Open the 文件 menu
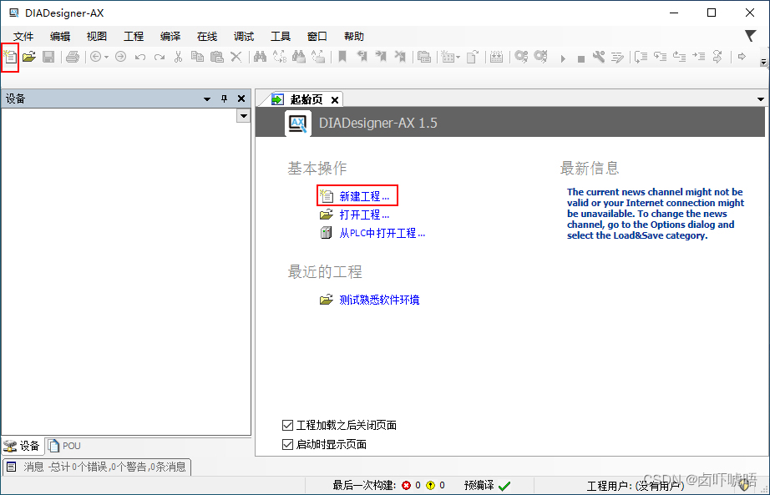The height and width of the screenshot is (495, 770). (23, 37)
